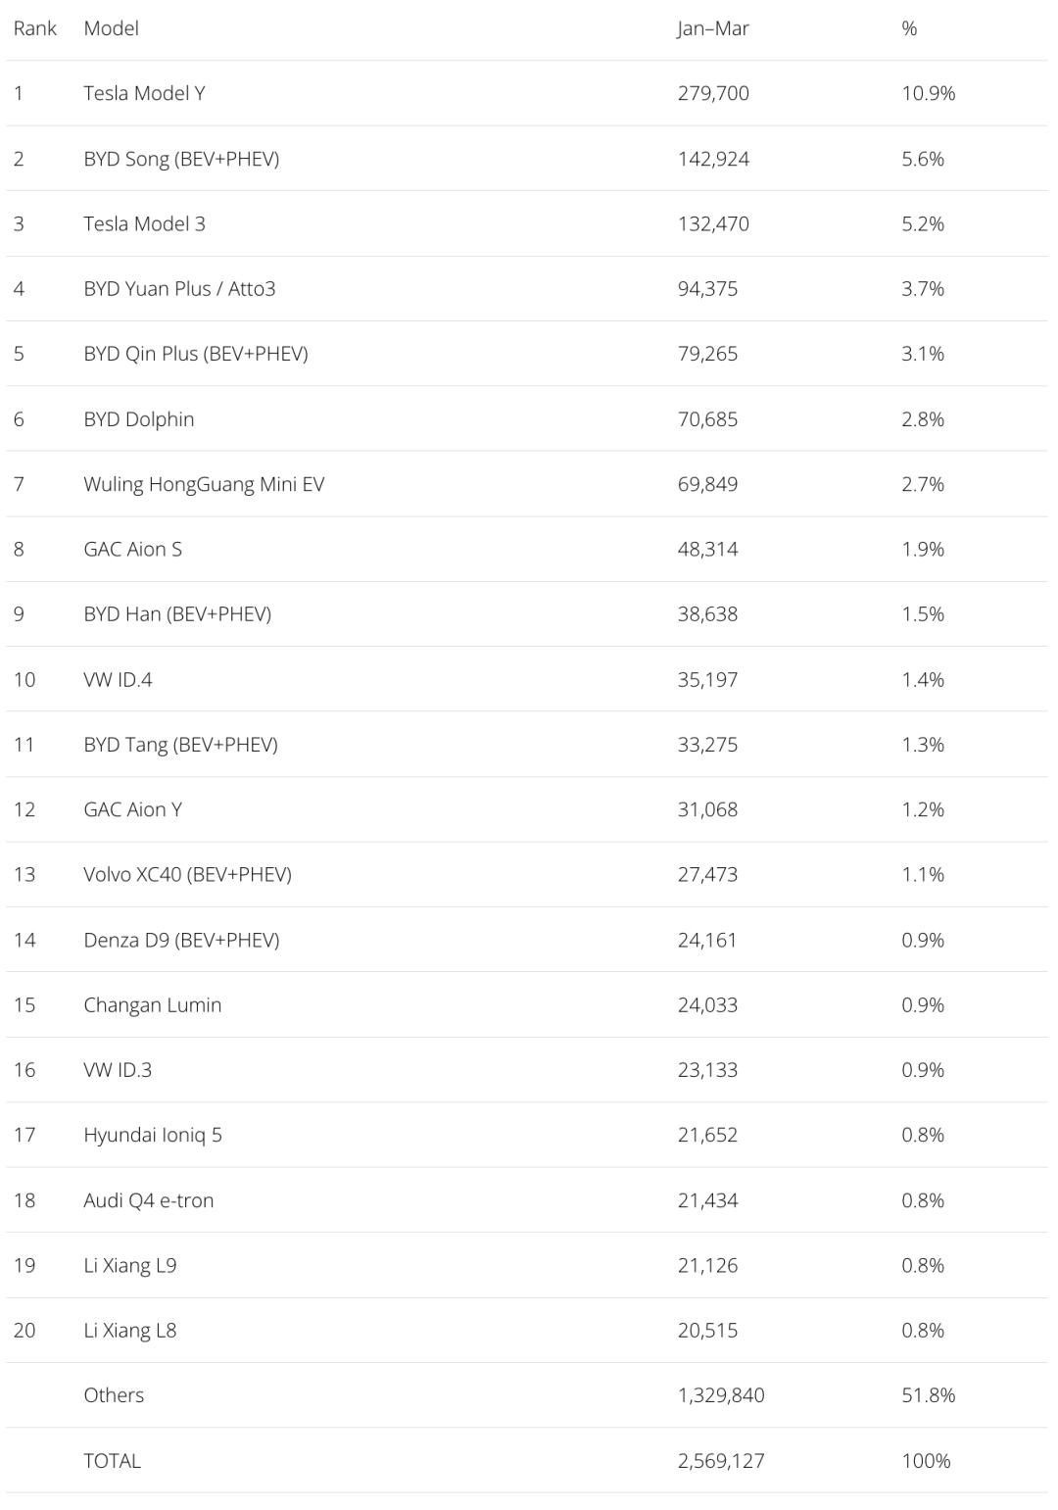Click BYD Qin Plus (BEV+PHEV) entry

(x=195, y=354)
